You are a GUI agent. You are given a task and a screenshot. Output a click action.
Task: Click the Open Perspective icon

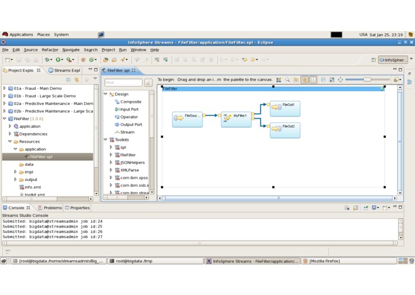pos(373,60)
